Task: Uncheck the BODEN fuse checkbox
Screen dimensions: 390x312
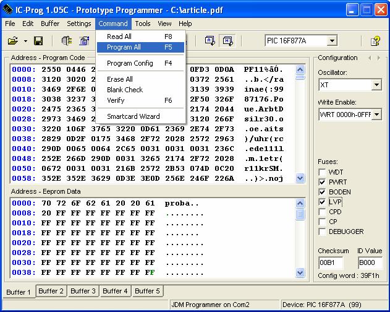Action: point(322,192)
